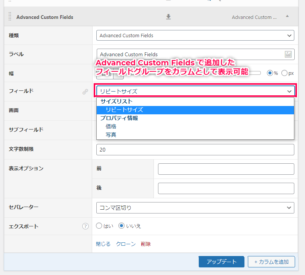The height and width of the screenshot is (275, 305).
Task: Select 価格 in the dropdown list
Action: (195, 126)
